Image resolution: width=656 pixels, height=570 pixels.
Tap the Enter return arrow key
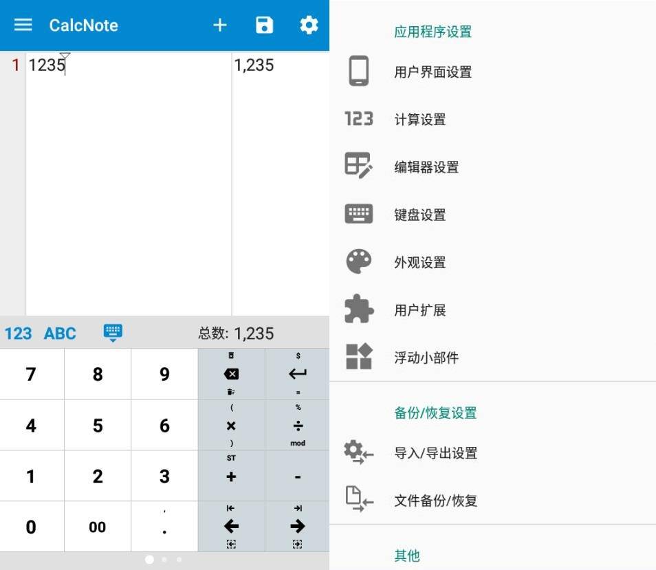298,374
